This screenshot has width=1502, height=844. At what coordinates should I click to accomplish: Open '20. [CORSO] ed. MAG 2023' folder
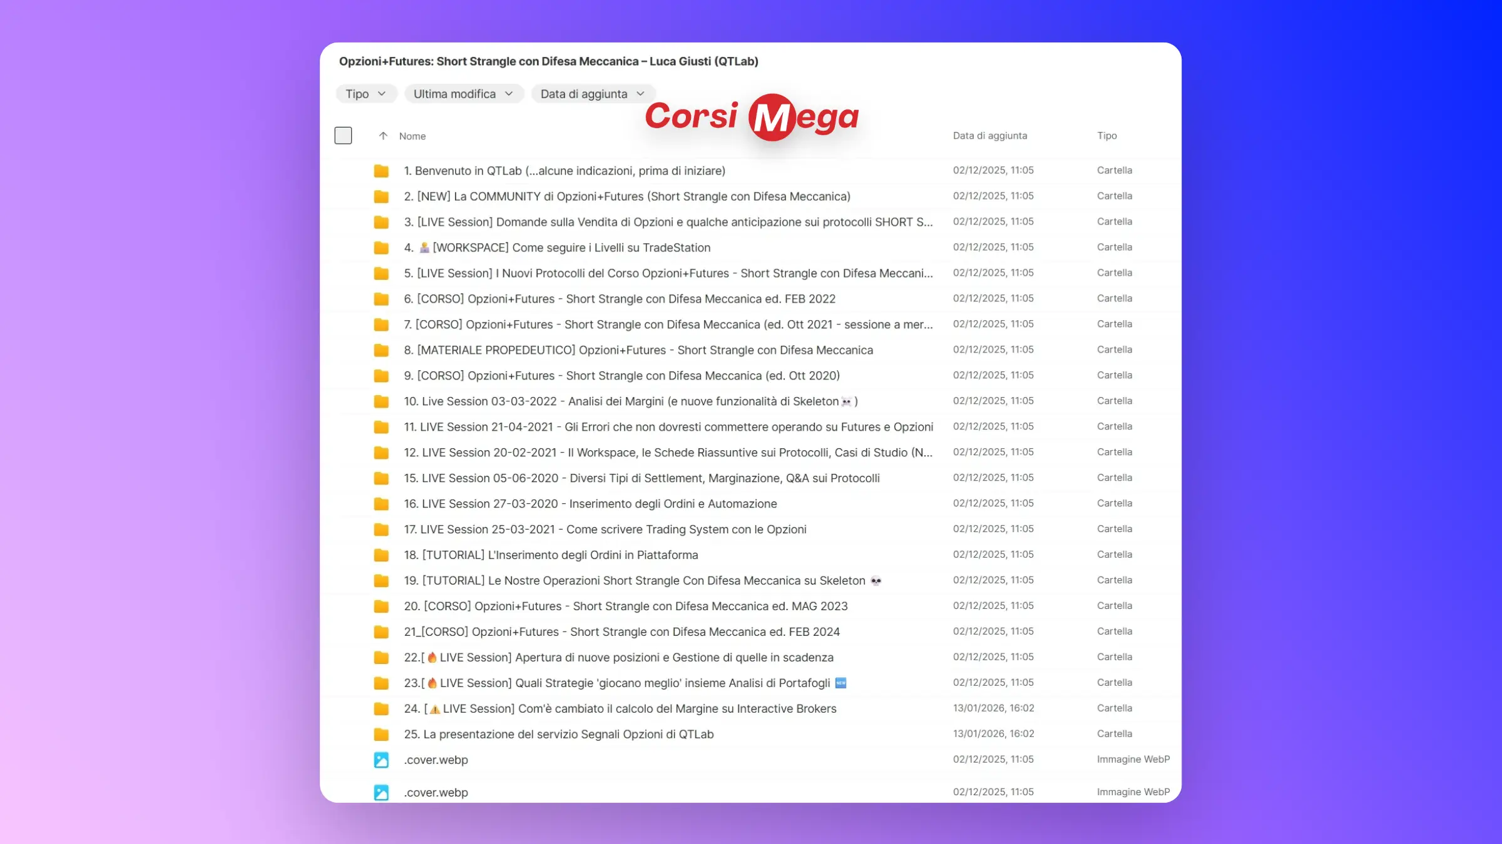(x=626, y=606)
